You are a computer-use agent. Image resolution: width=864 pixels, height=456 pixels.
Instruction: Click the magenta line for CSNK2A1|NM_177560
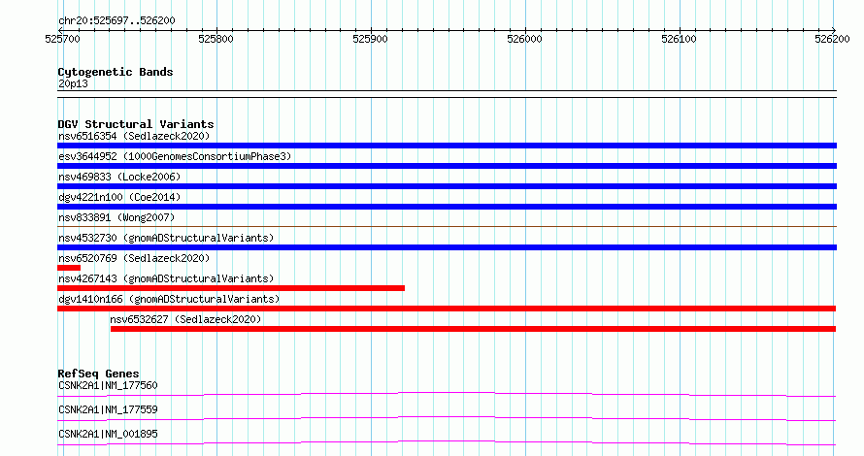pos(447,394)
